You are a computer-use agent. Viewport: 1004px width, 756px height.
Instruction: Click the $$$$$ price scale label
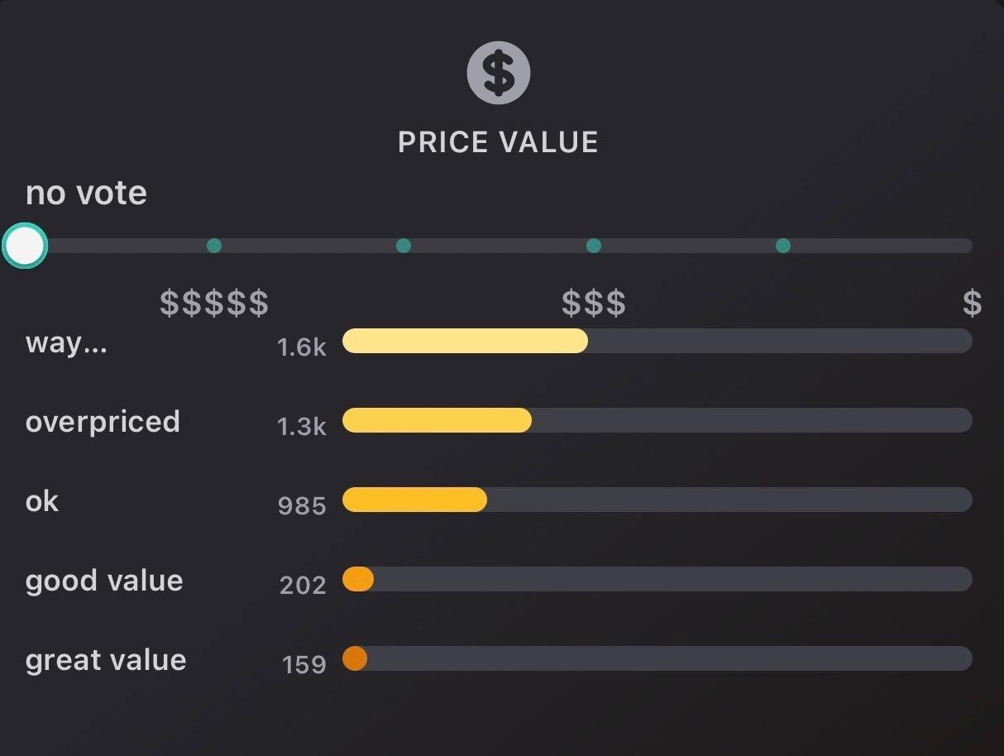pyautogui.click(x=214, y=304)
